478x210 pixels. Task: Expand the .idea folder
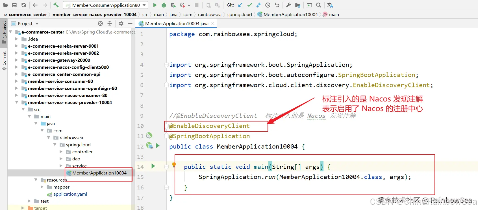[17, 39]
